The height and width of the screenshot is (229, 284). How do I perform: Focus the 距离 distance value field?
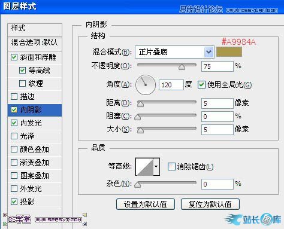click(x=217, y=103)
